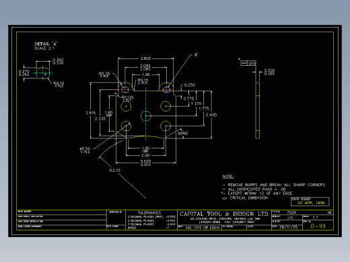Select the 1.35 dimension value
Screen dimensions: 350x262
tap(145, 75)
